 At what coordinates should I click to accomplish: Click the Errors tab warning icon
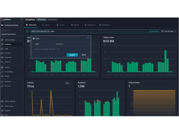tap(57, 25)
